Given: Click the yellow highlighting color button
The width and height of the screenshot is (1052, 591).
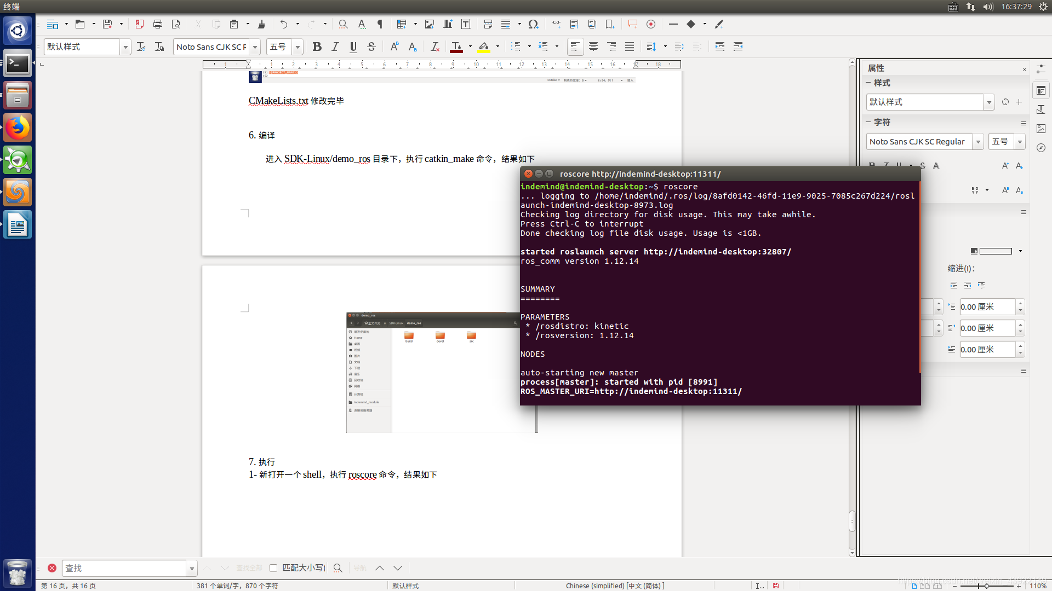Looking at the screenshot, I should tap(484, 47).
